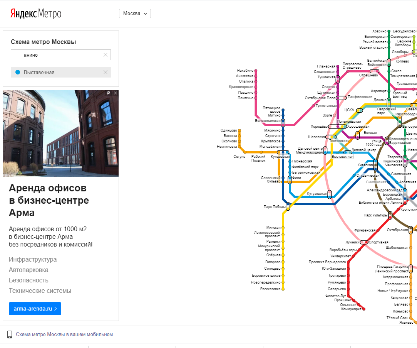Image resolution: width=417 pixels, height=348 pixels.
Task: Click the station input containing 'анино'
Action: 58,55
